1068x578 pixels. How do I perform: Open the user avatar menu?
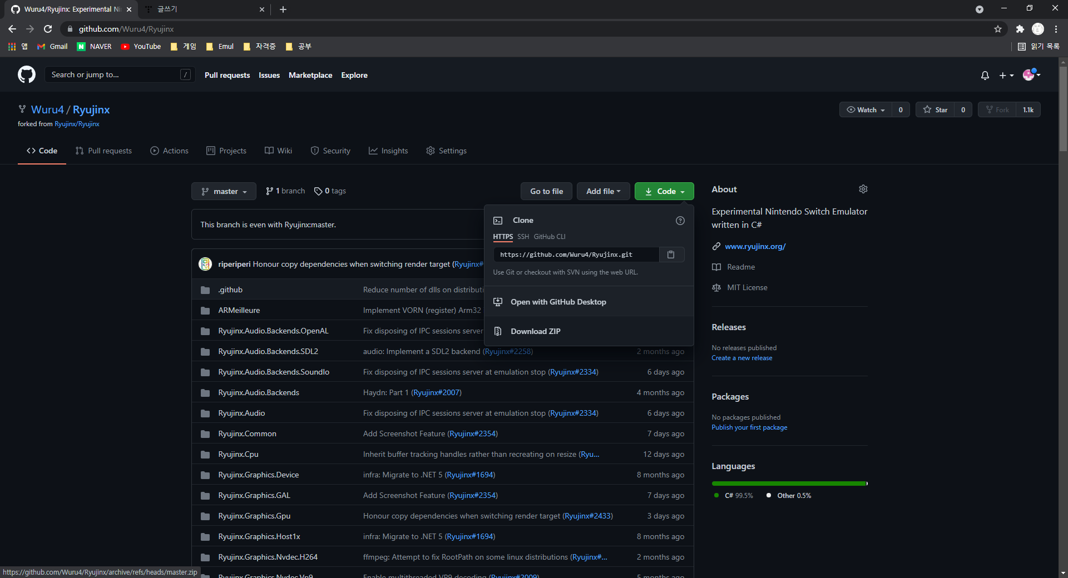[1031, 74]
